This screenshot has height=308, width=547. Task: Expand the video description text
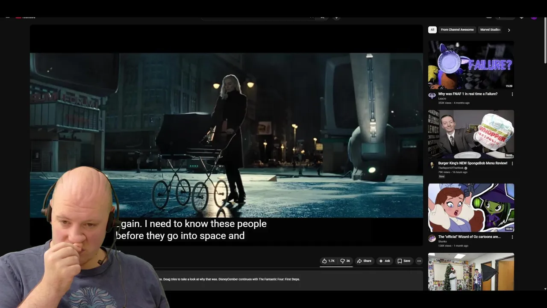click(x=229, y=279)
